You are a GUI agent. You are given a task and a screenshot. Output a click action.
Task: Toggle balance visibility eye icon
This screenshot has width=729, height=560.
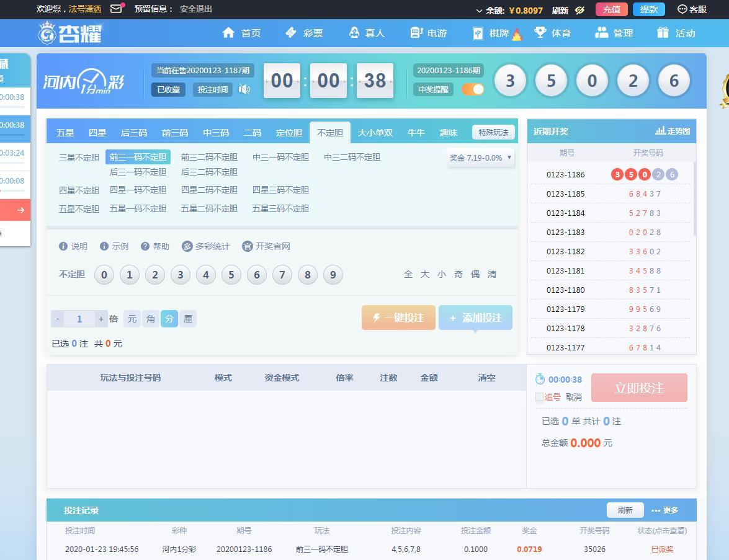(579, 10)
